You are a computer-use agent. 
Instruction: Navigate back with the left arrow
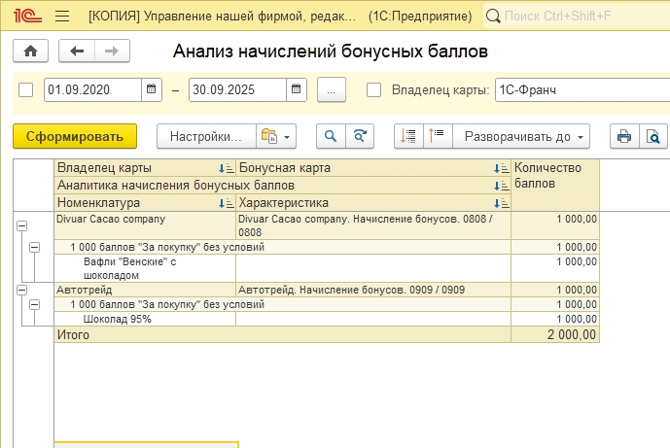click(x=77, y=52)
